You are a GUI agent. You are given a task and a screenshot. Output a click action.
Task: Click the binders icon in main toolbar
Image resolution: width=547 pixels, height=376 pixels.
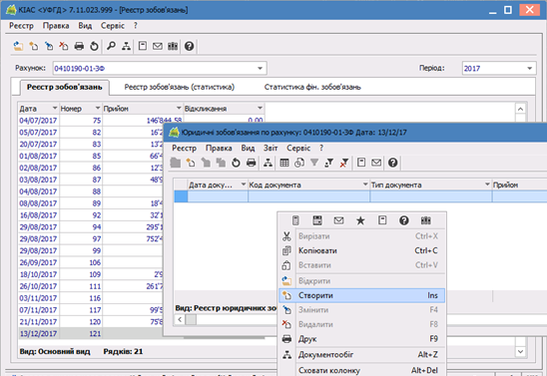[173, 46]
